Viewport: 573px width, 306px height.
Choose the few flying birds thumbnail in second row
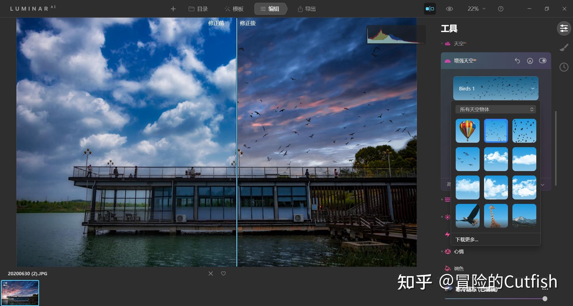click(468, 159)
